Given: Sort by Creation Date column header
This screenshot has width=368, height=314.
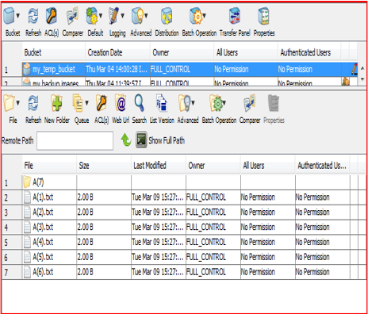Looking at the screenshot, I should 118,52.
